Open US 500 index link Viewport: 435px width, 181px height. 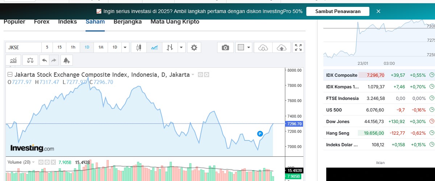click(x=334, y=110)
